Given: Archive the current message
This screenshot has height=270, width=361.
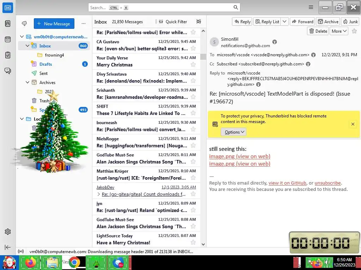Looking at the screenshot, I should [328, 21].
